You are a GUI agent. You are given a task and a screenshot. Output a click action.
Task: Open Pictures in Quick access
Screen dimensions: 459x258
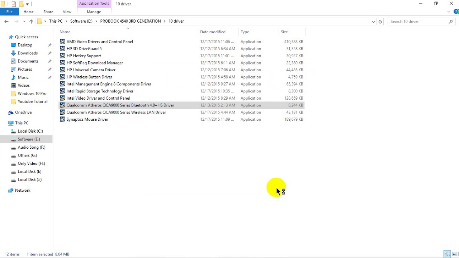pyautogui.click(x=25, y=69)
